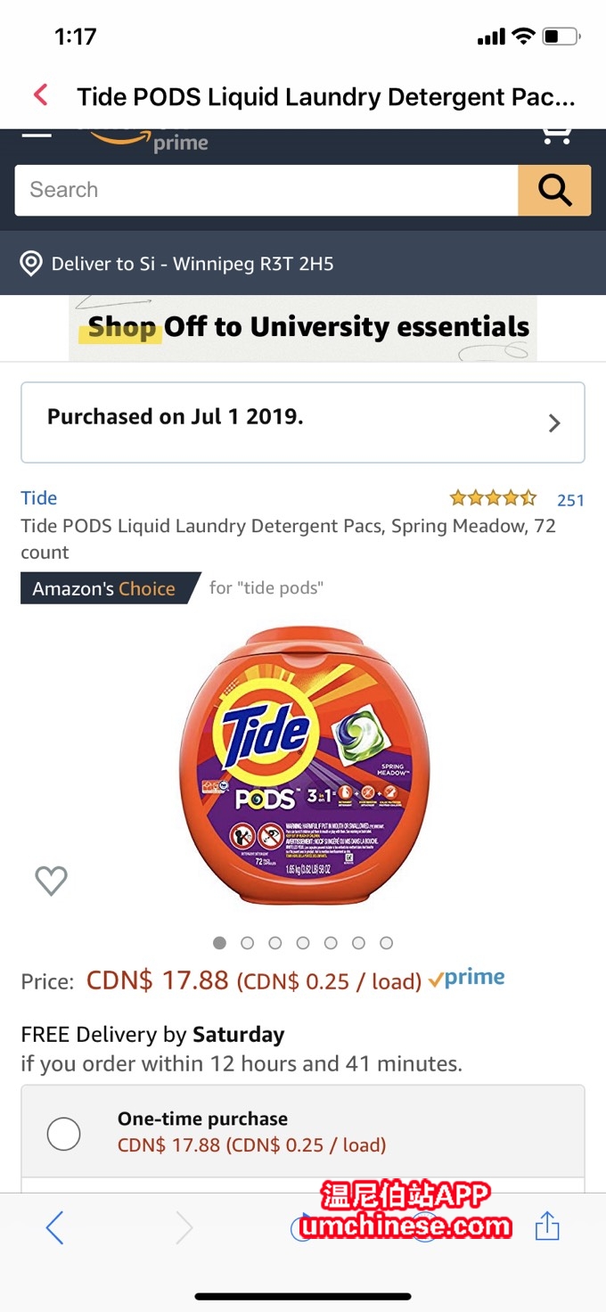Tap the browser share icon
Image resolution: width=606 pixels, height=1312 pixels.
tap(546, 1227)
